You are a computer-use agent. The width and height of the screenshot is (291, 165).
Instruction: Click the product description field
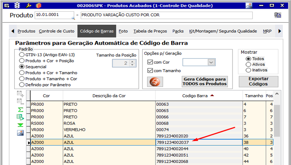coord(167,15)
